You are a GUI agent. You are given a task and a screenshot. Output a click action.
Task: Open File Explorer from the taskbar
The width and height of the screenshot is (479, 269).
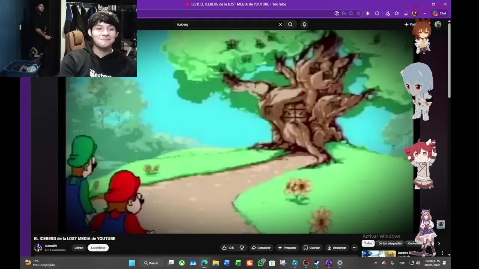[x=216, y=263]
